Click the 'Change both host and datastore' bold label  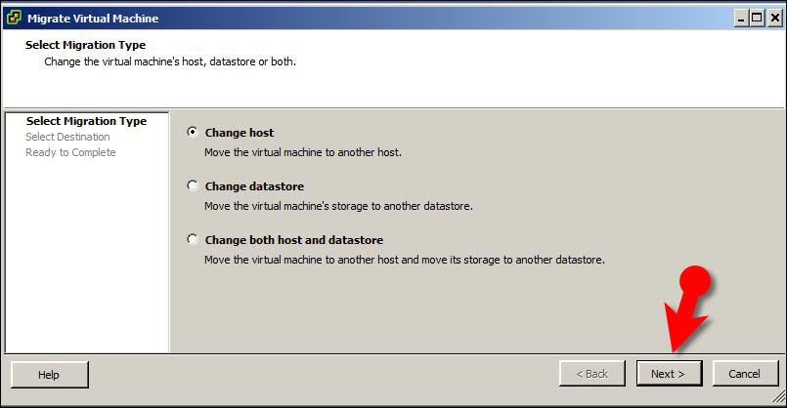293,240
